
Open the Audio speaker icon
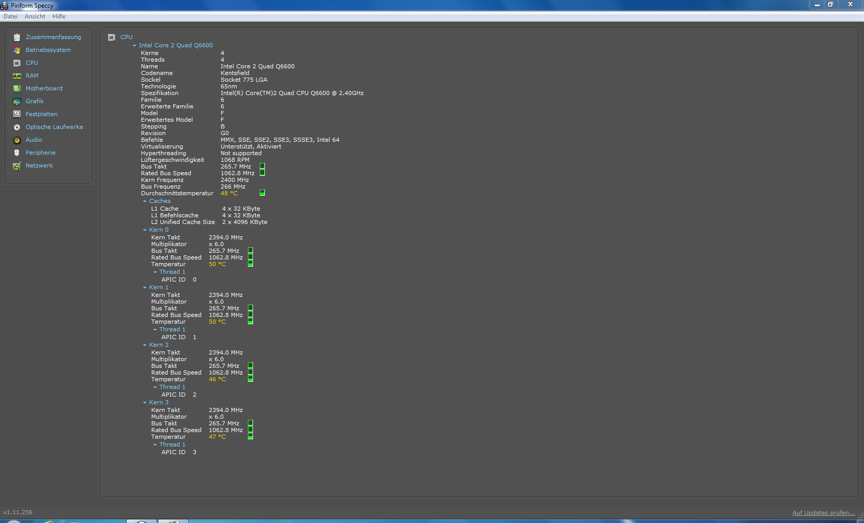tap(17, 140)
